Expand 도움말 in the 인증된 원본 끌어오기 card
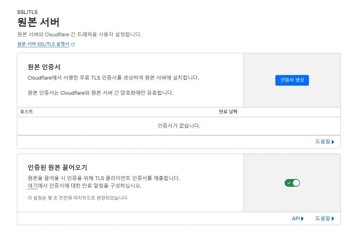 click(x=325, y=219)
